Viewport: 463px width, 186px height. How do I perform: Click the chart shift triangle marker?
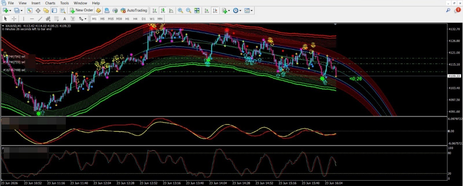pyautogui.click(x=335, y=24)
